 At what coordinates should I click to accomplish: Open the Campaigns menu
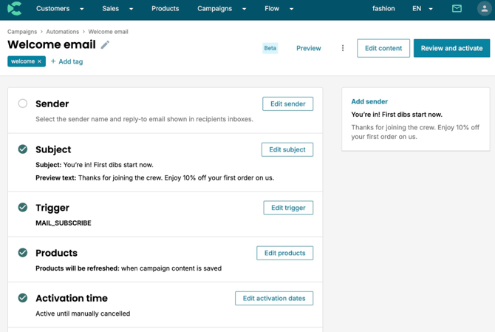click(215, 9)
